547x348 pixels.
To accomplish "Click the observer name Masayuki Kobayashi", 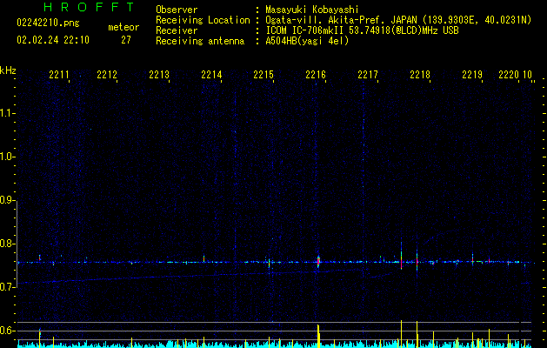I will pyautogui.click(x=312, y=10).
